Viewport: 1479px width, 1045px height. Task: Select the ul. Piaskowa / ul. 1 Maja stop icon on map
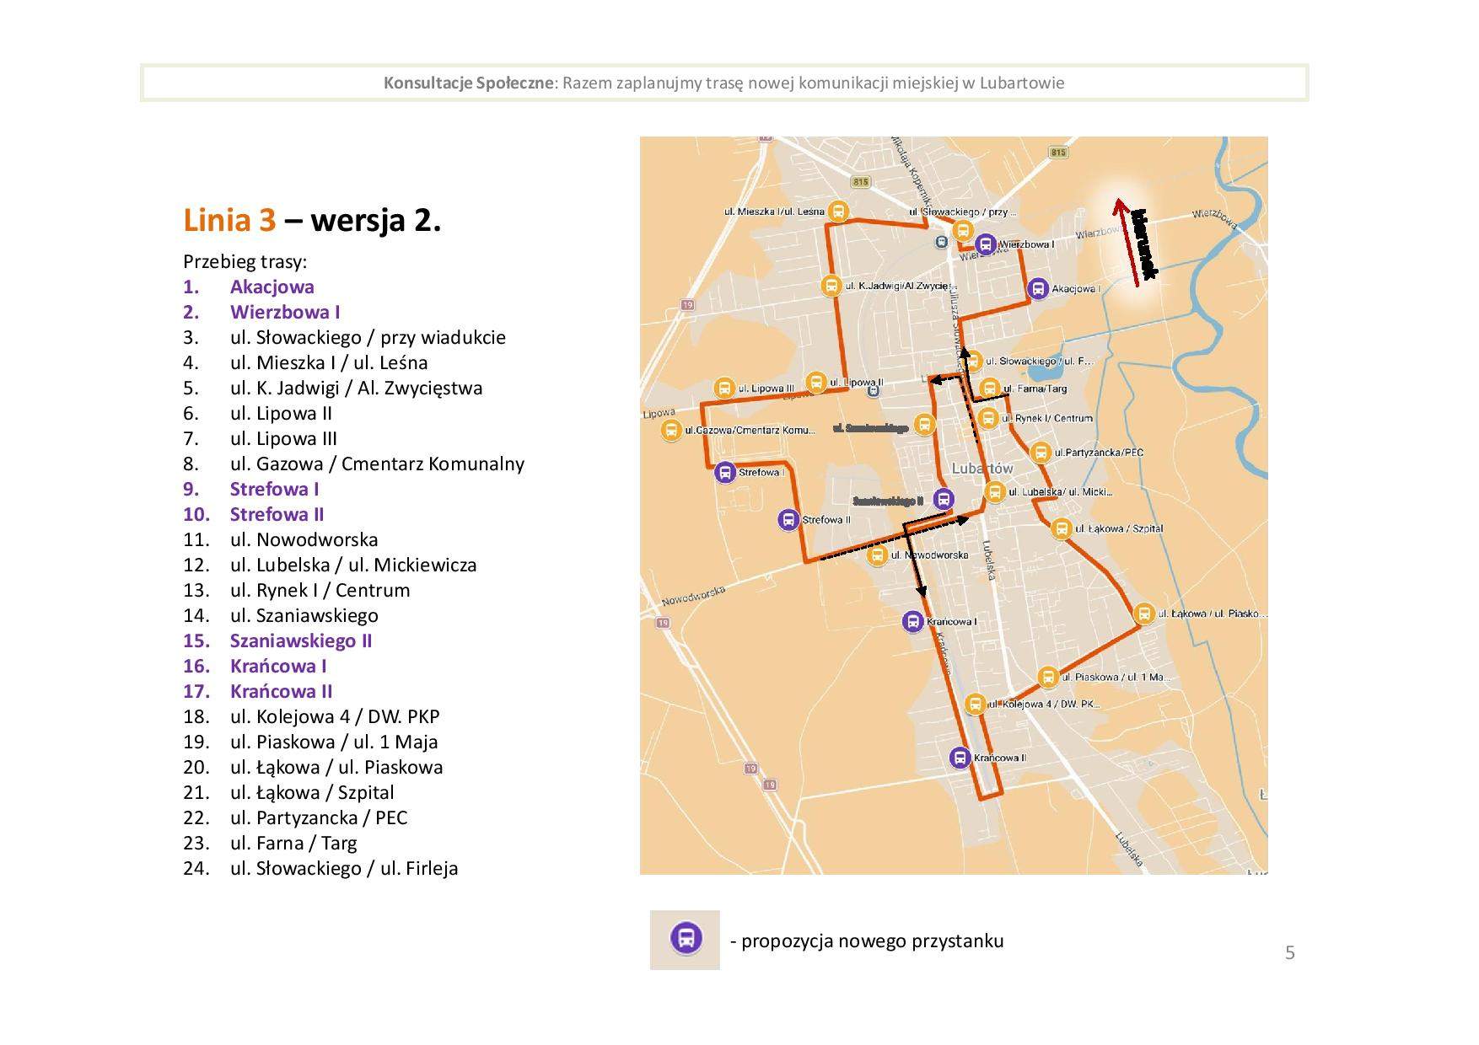click(x=1047, y=677)
